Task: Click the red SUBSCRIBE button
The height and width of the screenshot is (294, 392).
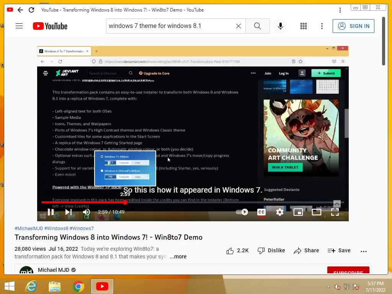Action: 348,271
